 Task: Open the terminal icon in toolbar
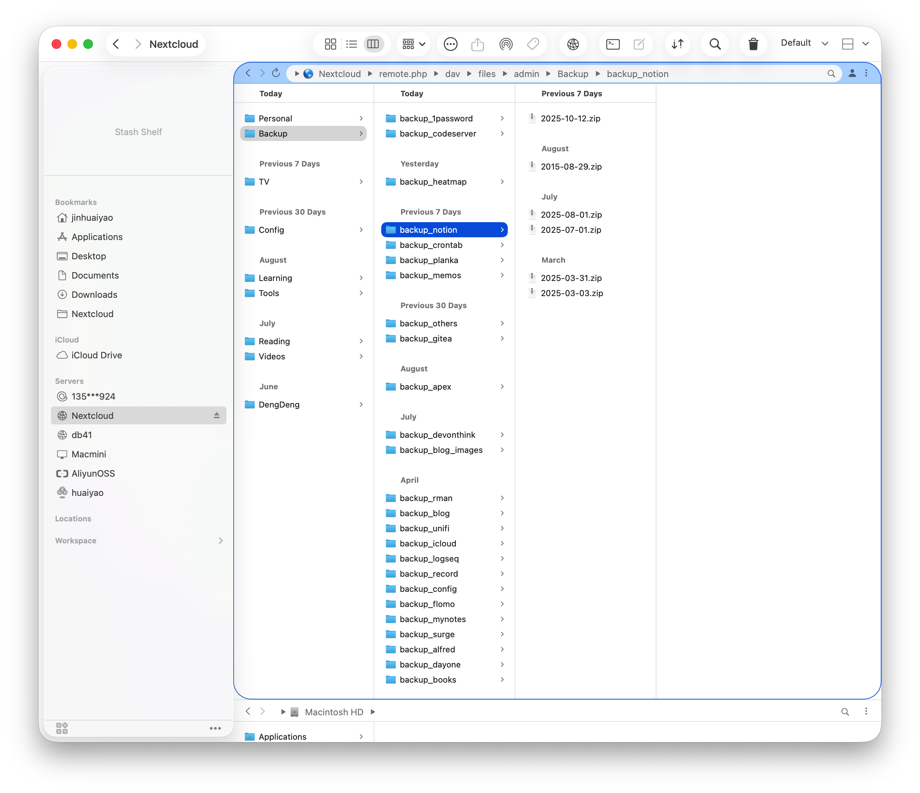pos(613,44)
